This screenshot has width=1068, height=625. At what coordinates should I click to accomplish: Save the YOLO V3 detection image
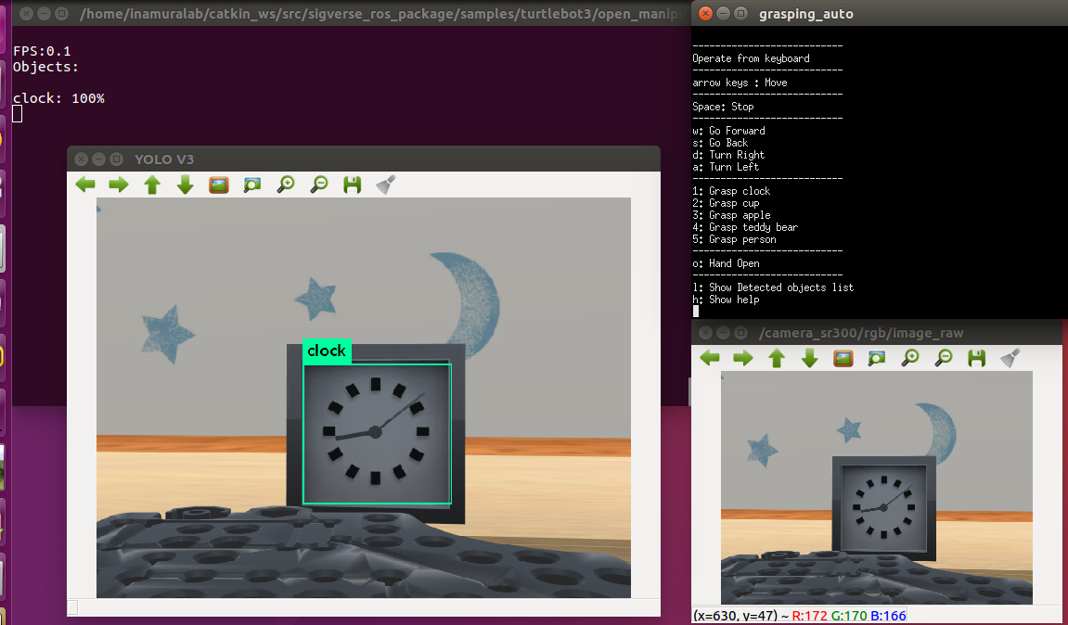(353, 185)
